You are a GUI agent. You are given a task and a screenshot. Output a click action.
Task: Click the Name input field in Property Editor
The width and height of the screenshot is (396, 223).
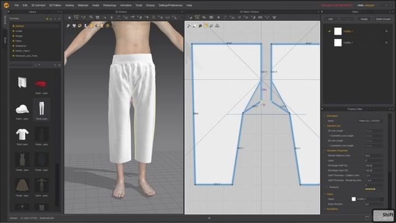(x=369, y=121)
